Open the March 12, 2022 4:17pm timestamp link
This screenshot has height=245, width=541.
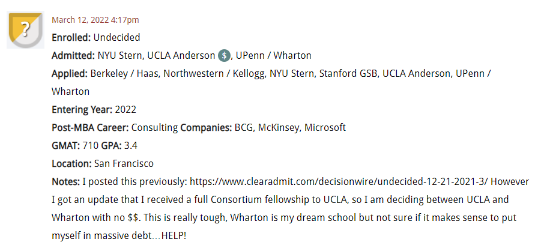tap(95, 20)
